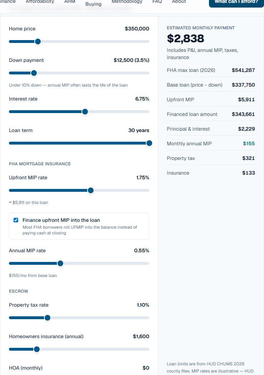Click the Financed loan amount $343,661 value
This screenshot has height=375, width=264.
point(243,114)
